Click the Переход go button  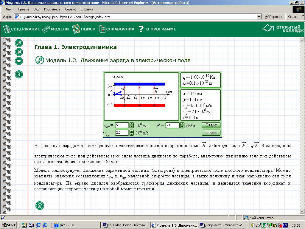point(274,17)
